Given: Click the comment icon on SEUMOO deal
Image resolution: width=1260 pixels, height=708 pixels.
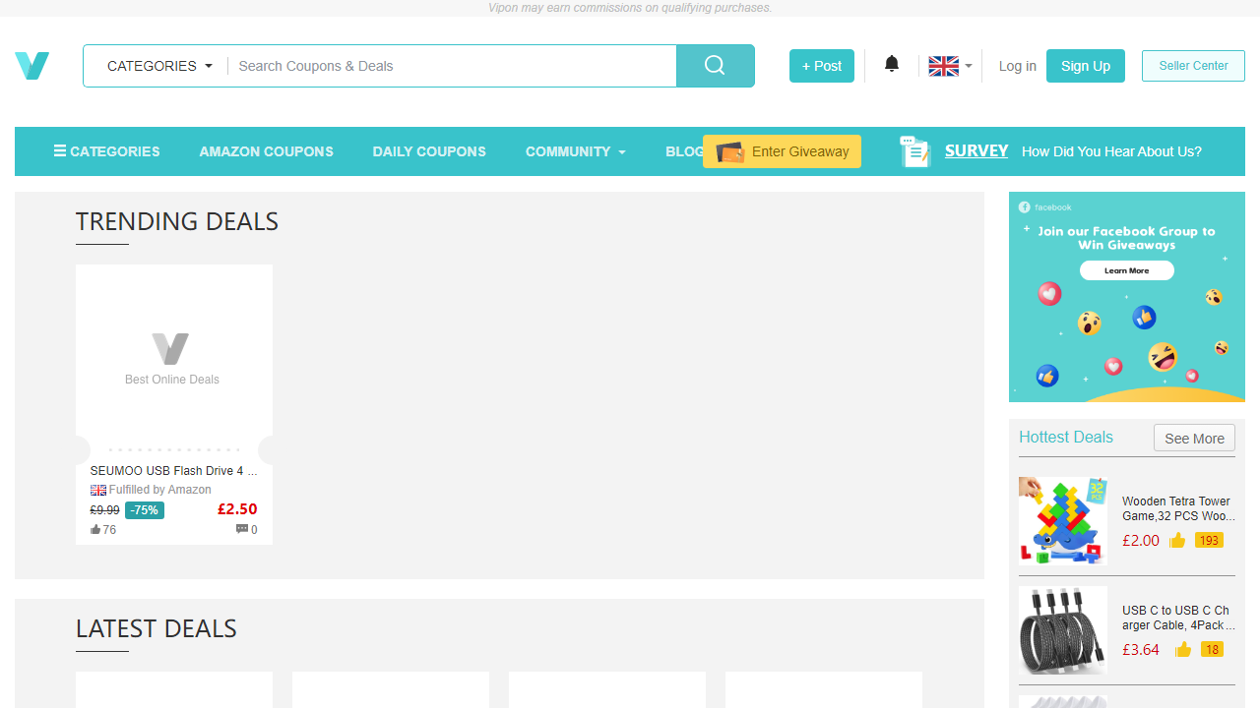Looking at the screenshot, I should pos(242,529).
